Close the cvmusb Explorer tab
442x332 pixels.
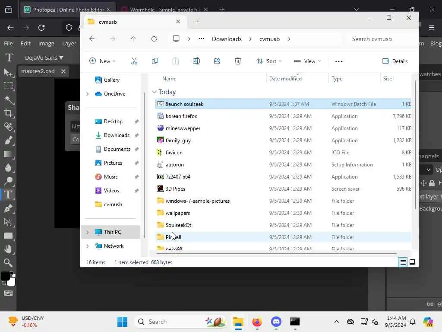coord(178,22)
